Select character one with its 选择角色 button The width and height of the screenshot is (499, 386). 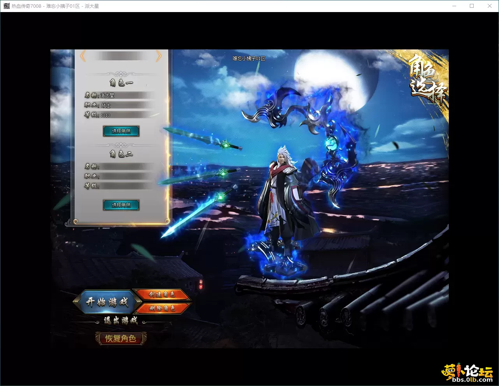pos(121,131)
